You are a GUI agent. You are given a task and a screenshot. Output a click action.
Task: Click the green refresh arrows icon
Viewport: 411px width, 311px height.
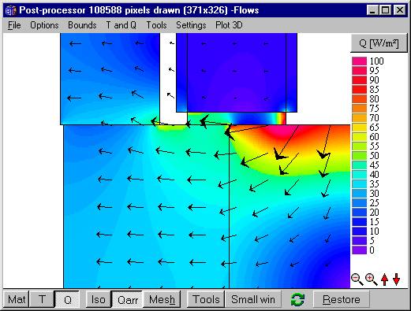coord(297,299)
